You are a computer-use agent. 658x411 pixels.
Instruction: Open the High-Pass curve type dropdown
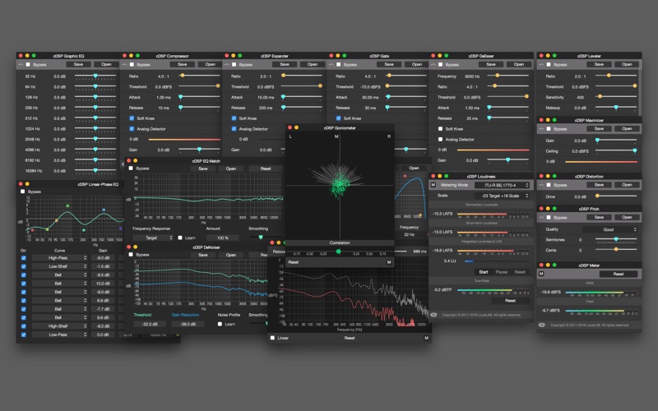tap(59, 258)
